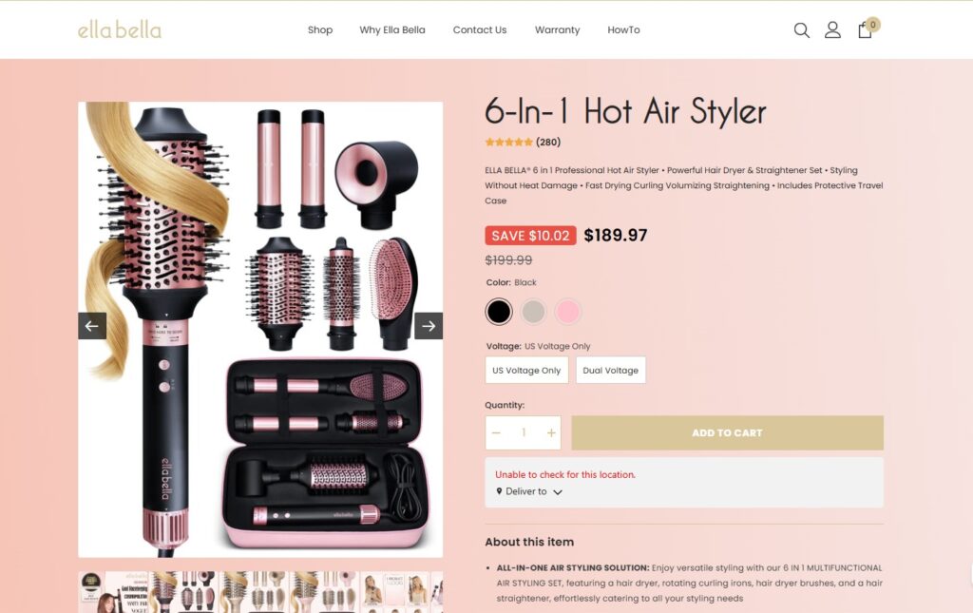Viewport: 973px width, 613px height.
Task: Open the search magnifier icon
Action: click(x=801, y=29)
